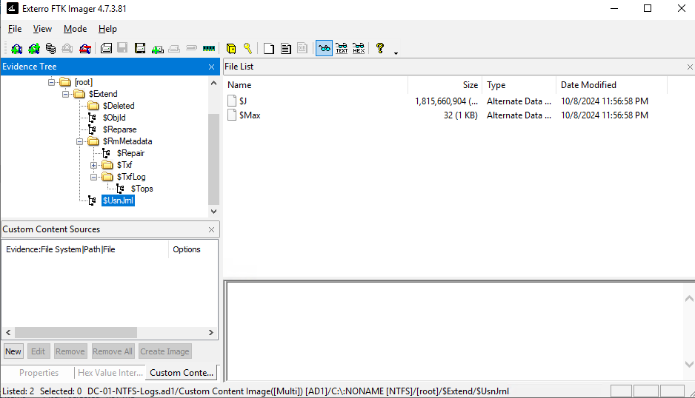Select the $J file in File List
Image resolution: width=695 pixels, height=398 pixels.
tap(243, 101)
